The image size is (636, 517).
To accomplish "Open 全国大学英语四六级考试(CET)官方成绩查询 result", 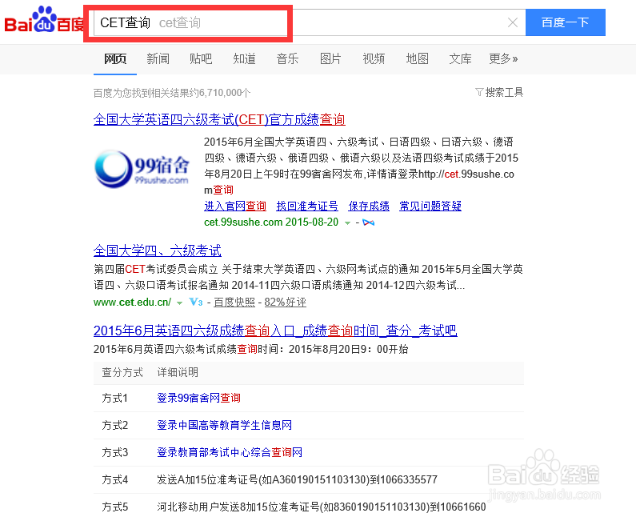I will tap(219, 119).
